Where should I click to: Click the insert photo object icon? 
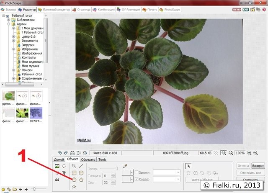pyautogui.click(x=57, y=166)
